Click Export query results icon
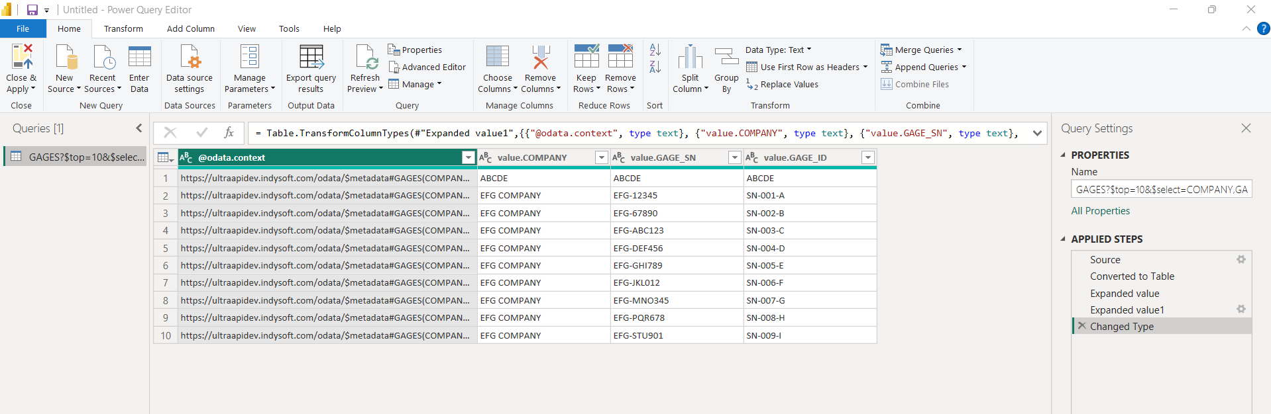The image size is (1271, 414). point(311,57)
